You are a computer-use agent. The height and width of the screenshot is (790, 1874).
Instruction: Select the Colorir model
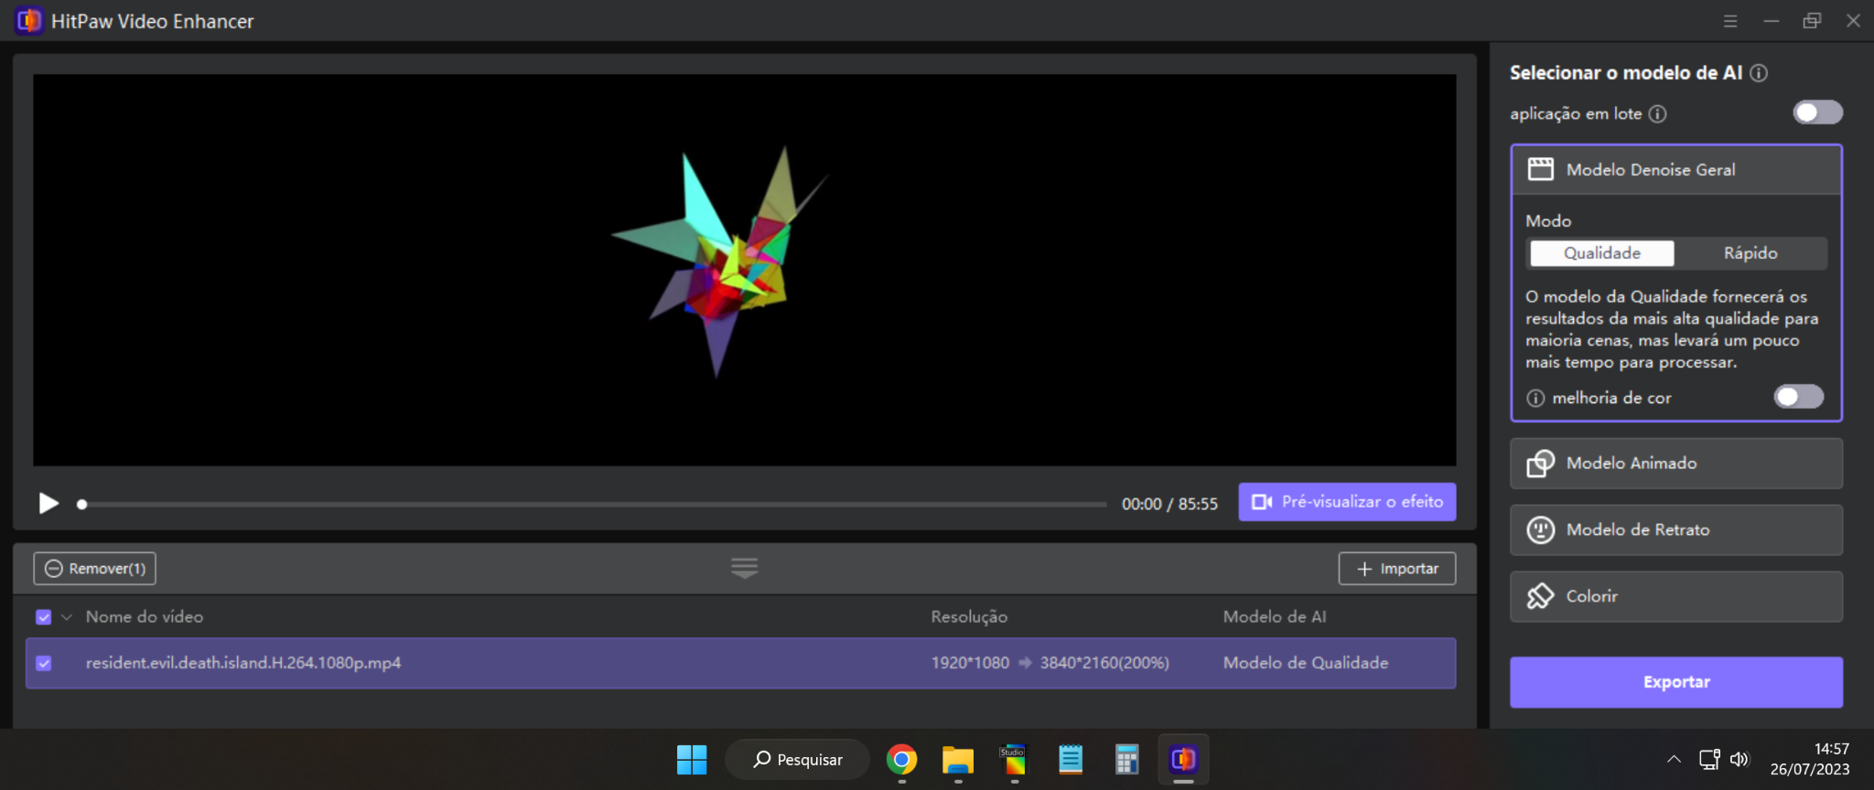[1676, 597]
